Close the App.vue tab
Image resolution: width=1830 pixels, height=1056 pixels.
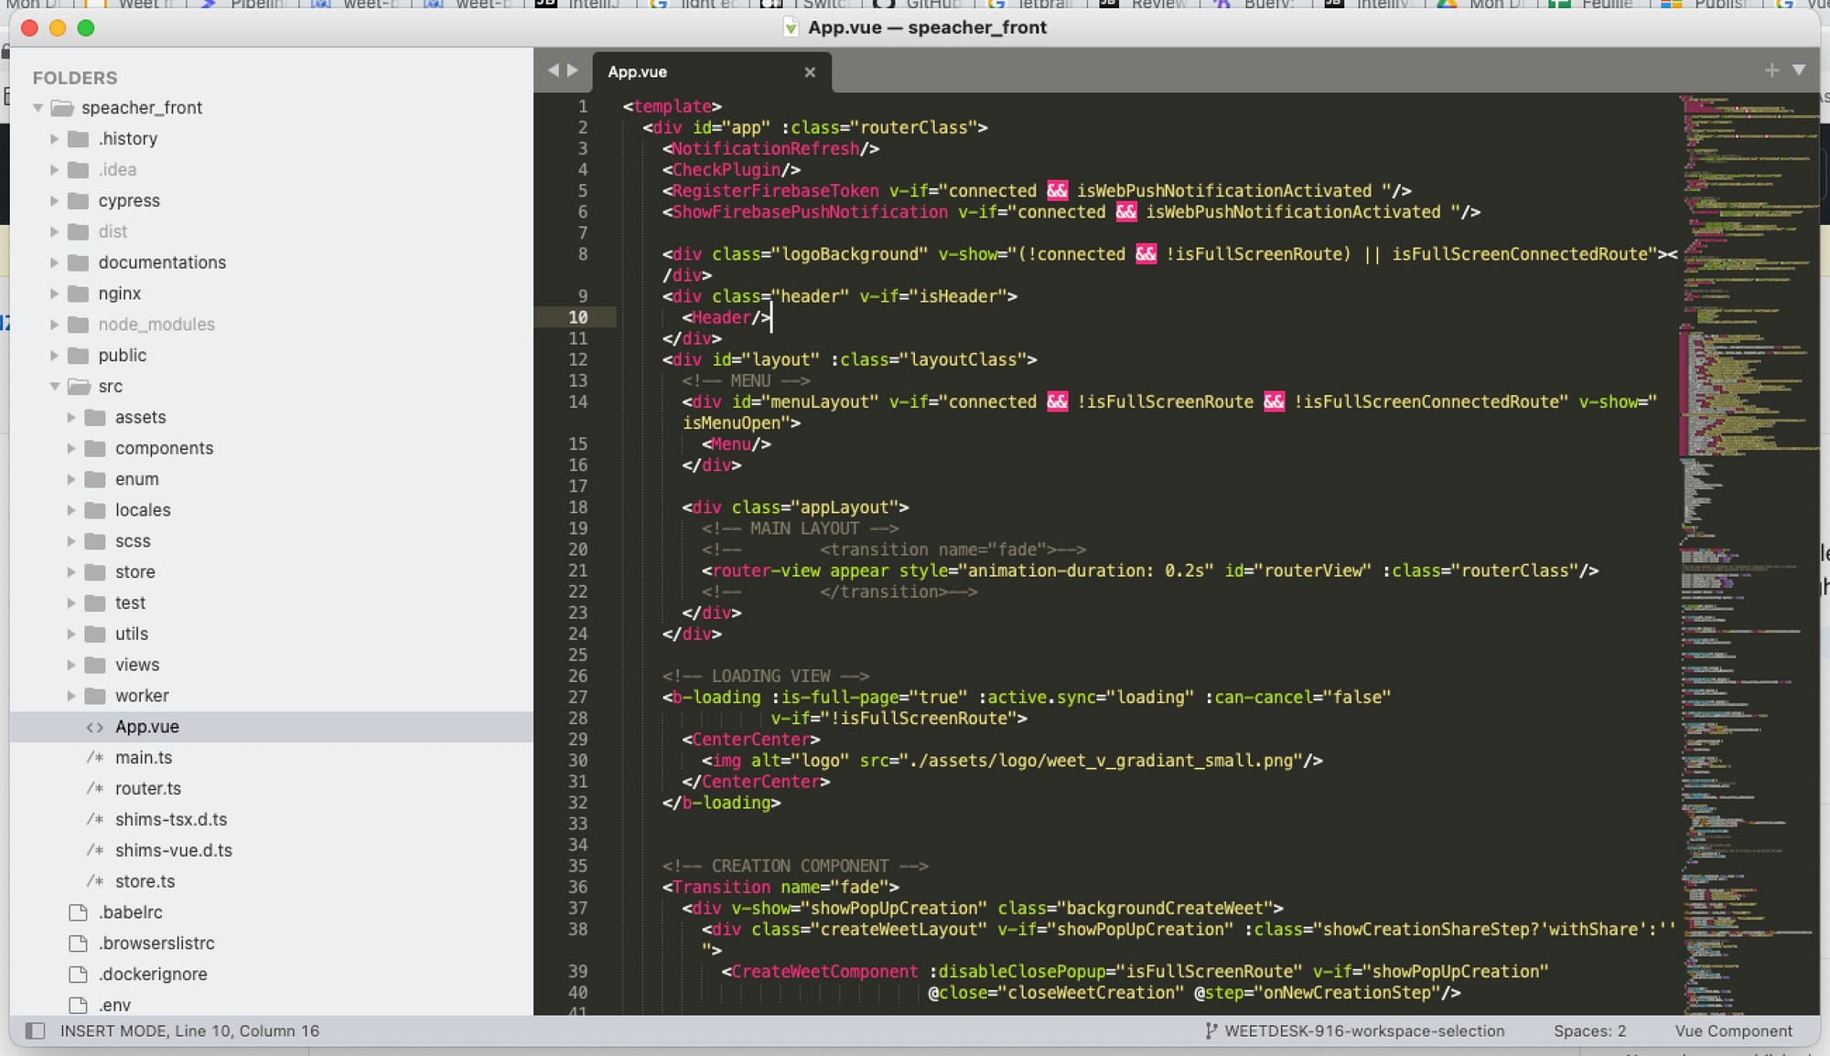tap(809, 72)
